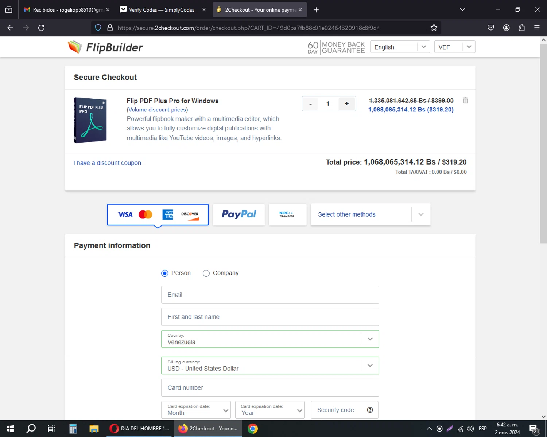Viewport: 547px width, 437px height.
Task: Open the Pocket save icon
Action: [x=490, y=28]
